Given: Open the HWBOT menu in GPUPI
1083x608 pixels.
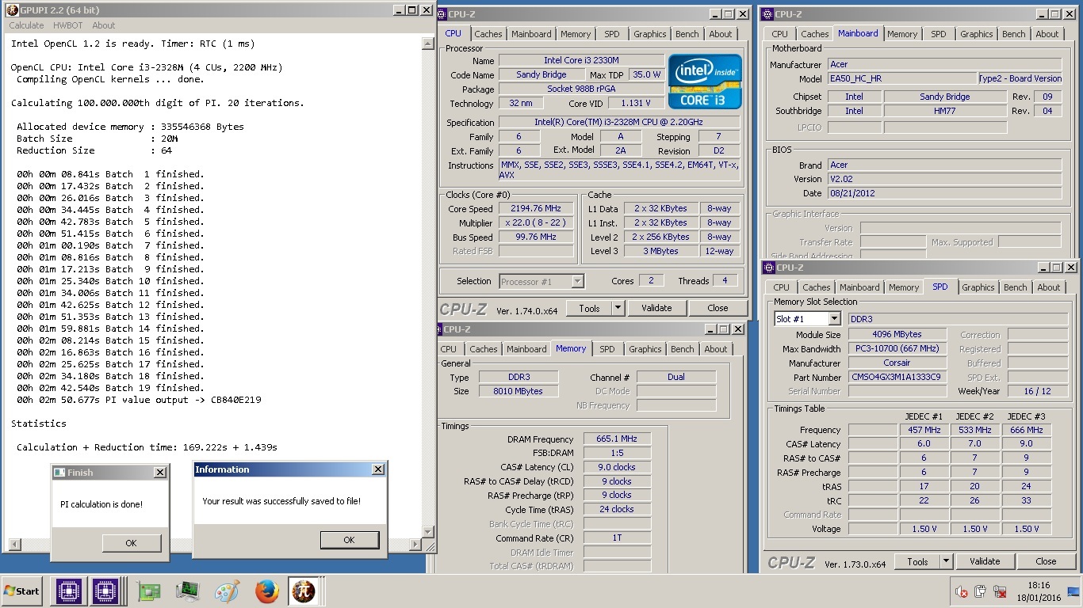Looking at the screenshot, I should coord(68,25).
